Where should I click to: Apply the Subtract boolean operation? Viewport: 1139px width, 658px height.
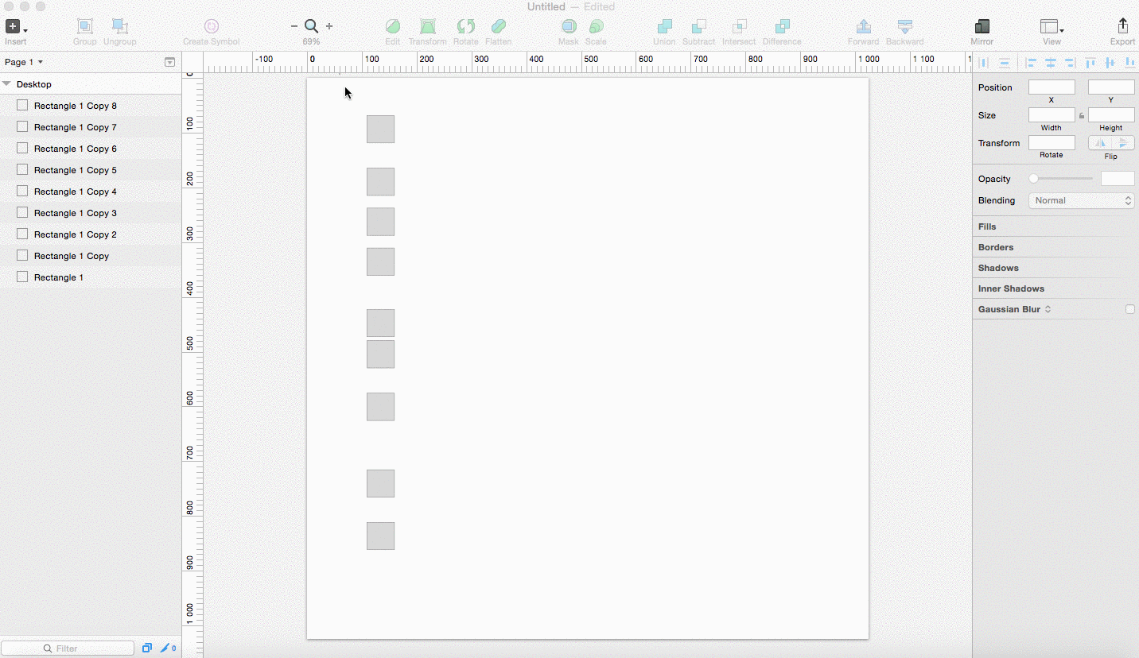point(699,27)
